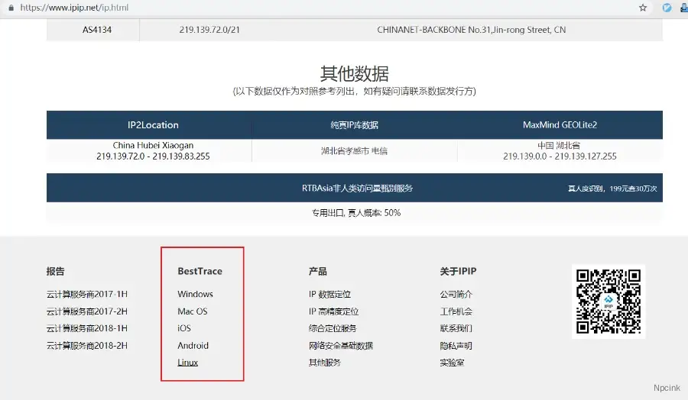
Task: Click the 中国 湖北省 MaxMind location text
Action: pos(559,145)
